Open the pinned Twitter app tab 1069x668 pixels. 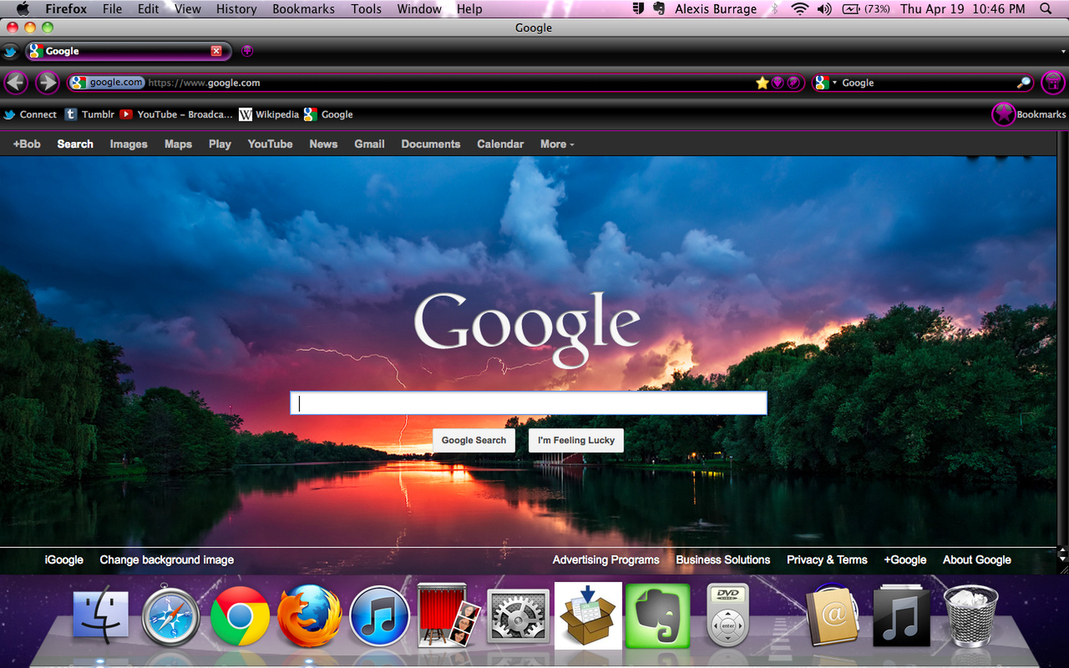tap(10, 51)
